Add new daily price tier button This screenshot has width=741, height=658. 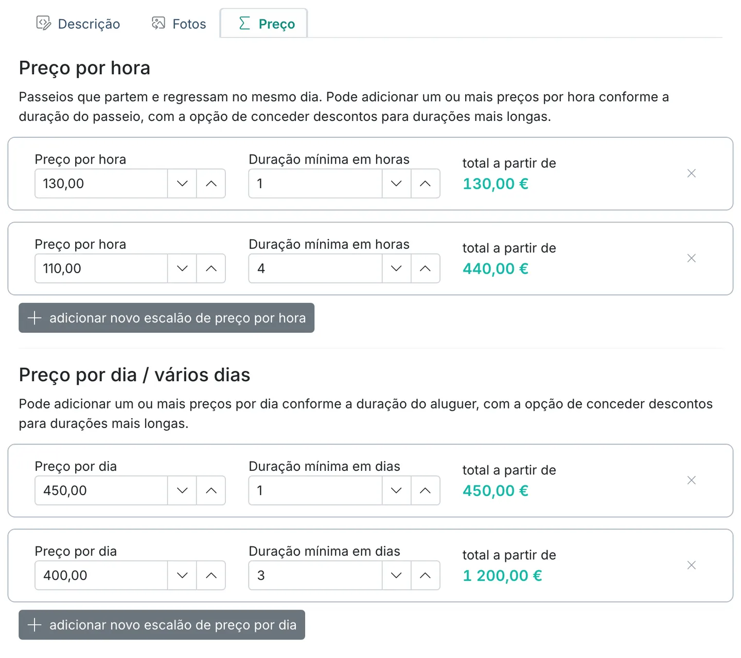162,625
